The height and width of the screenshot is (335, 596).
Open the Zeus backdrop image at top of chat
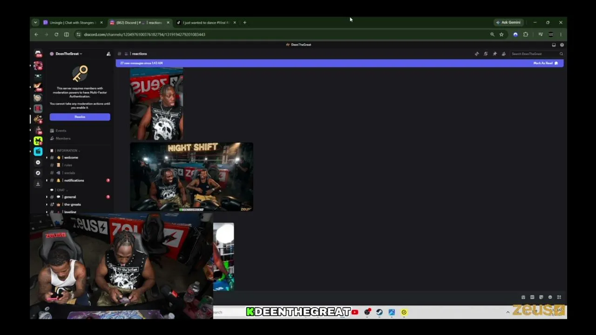tap(156, 104)
